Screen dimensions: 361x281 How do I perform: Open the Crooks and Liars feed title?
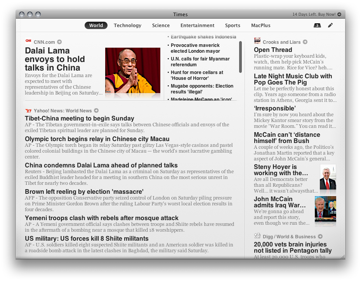coord(281,42)
